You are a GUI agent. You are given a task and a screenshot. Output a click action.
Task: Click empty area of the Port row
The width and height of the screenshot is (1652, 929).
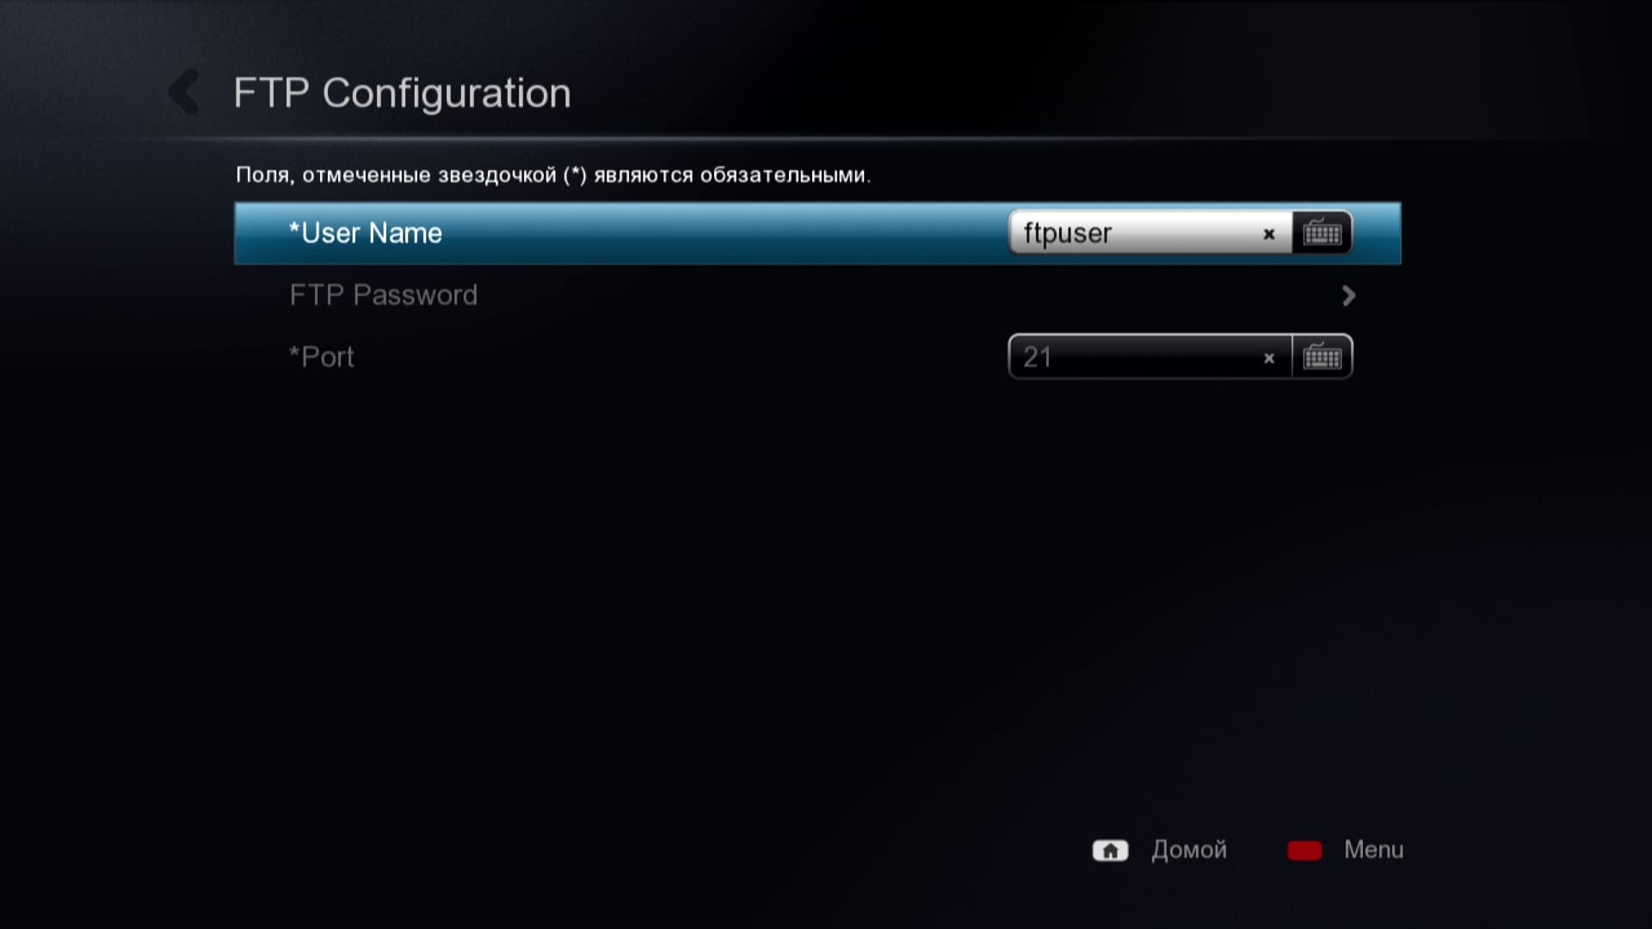point(680,357)
